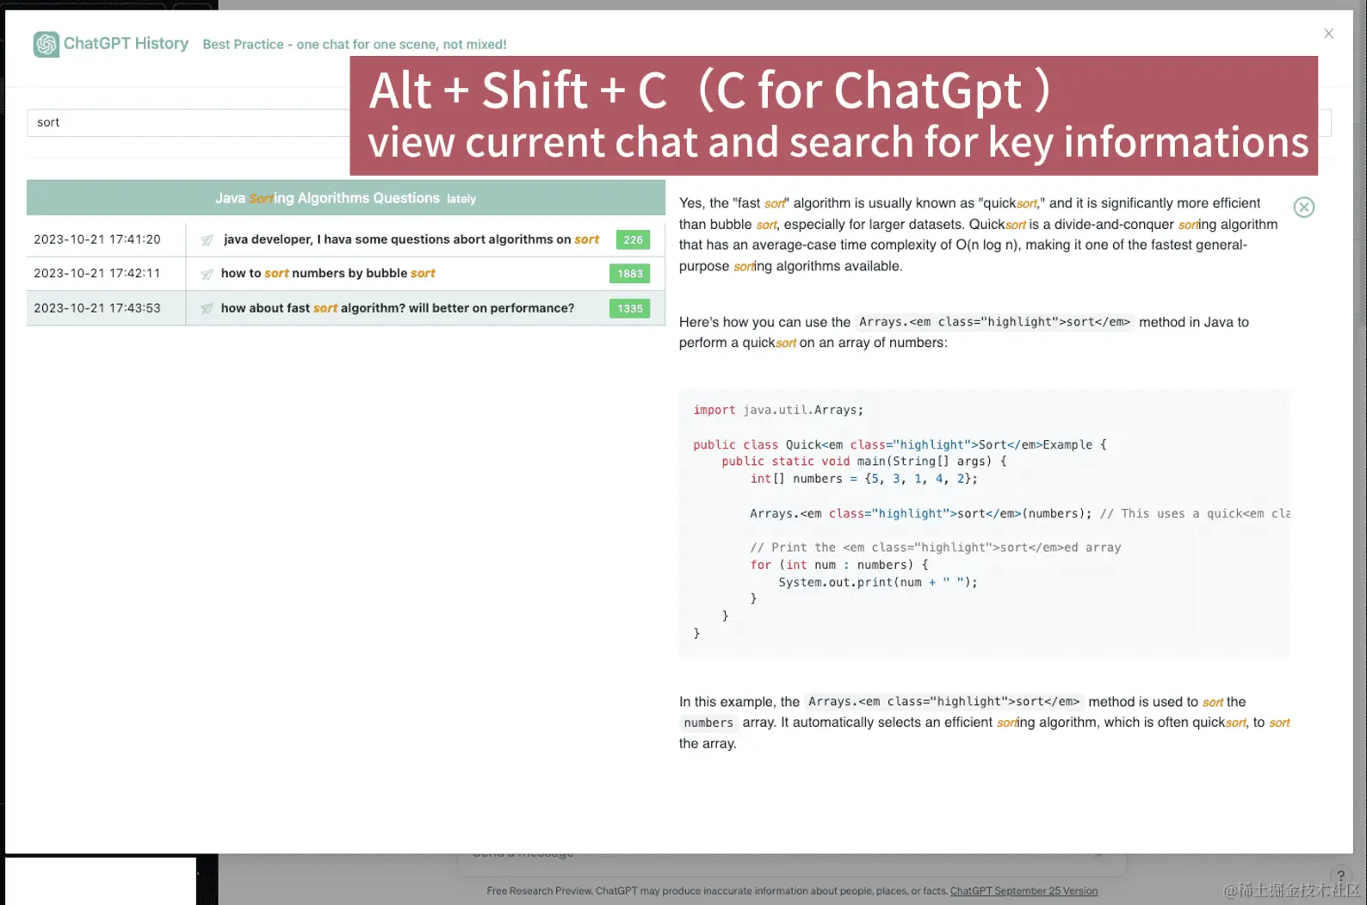The height and width of the screenshot is (905, 1367).
Task: Click the inline 'numbers' code in the answer text
Action: 708,723
